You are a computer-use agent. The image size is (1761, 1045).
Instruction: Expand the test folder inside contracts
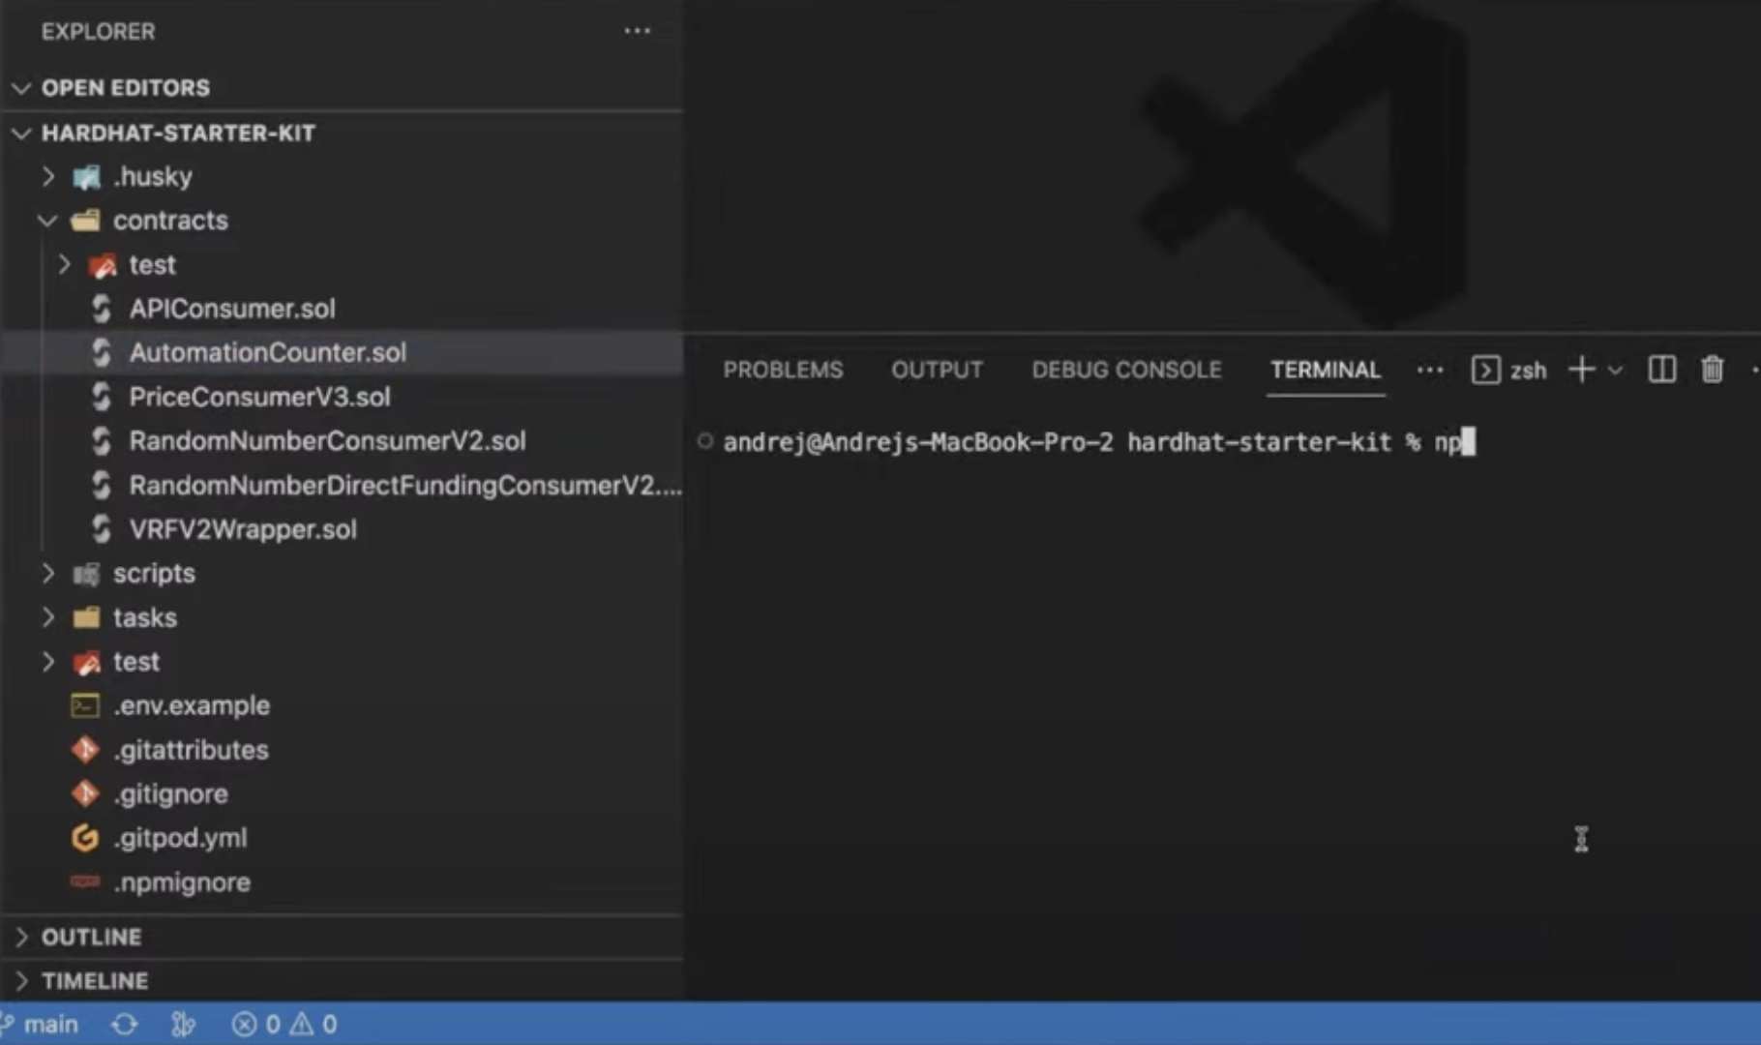(x=64, y=264)
